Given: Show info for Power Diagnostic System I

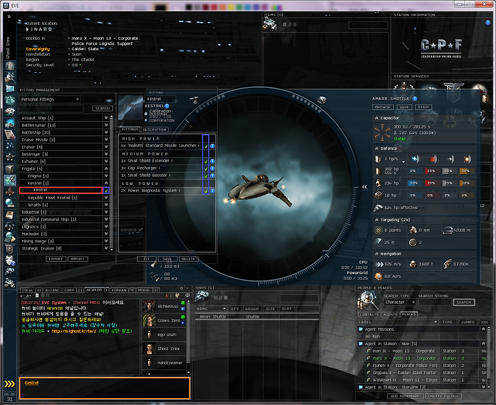Looking at the screenshot, I should 212,190.
